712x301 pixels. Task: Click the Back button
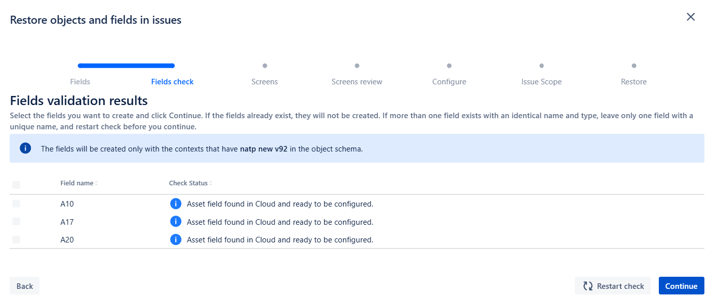(24, 286)
